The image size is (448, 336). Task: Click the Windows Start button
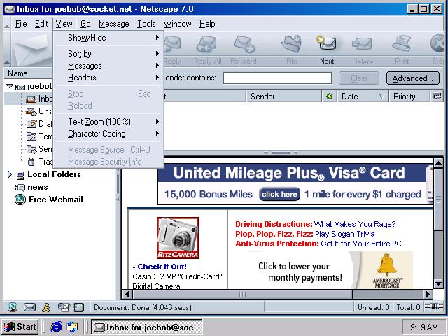[20, 327]
